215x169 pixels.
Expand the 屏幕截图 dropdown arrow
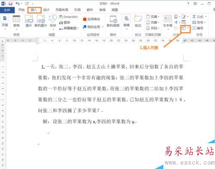(x=78, y=28)
